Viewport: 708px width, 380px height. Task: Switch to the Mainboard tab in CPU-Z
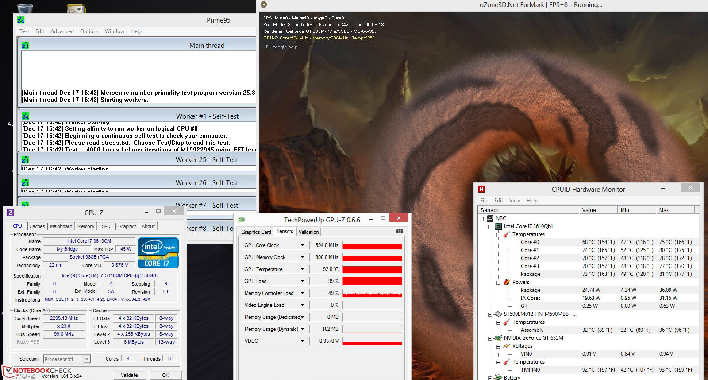[61, 226]
